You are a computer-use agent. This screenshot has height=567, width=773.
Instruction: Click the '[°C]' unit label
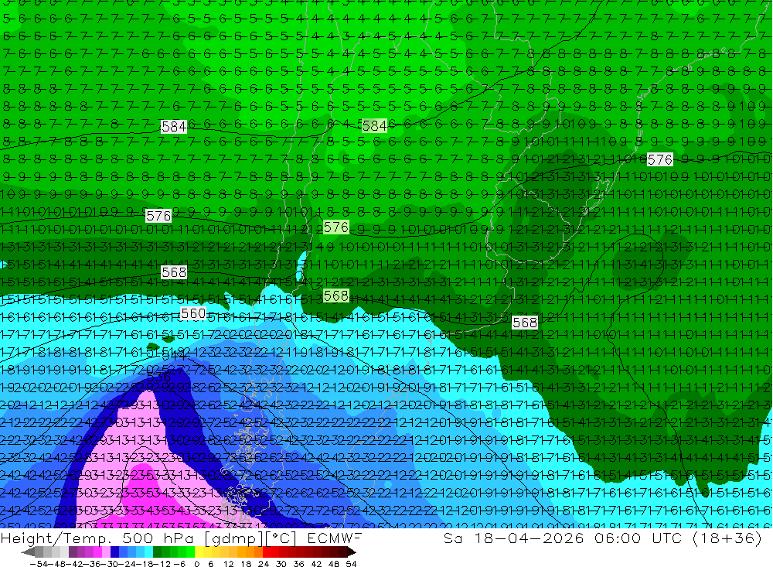(281, 538)
